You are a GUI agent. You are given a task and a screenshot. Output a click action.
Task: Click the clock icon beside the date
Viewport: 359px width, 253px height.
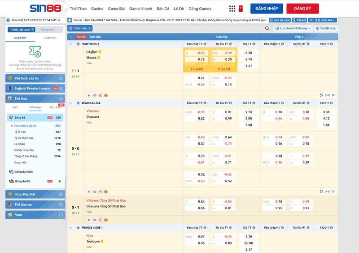(8, 20)
